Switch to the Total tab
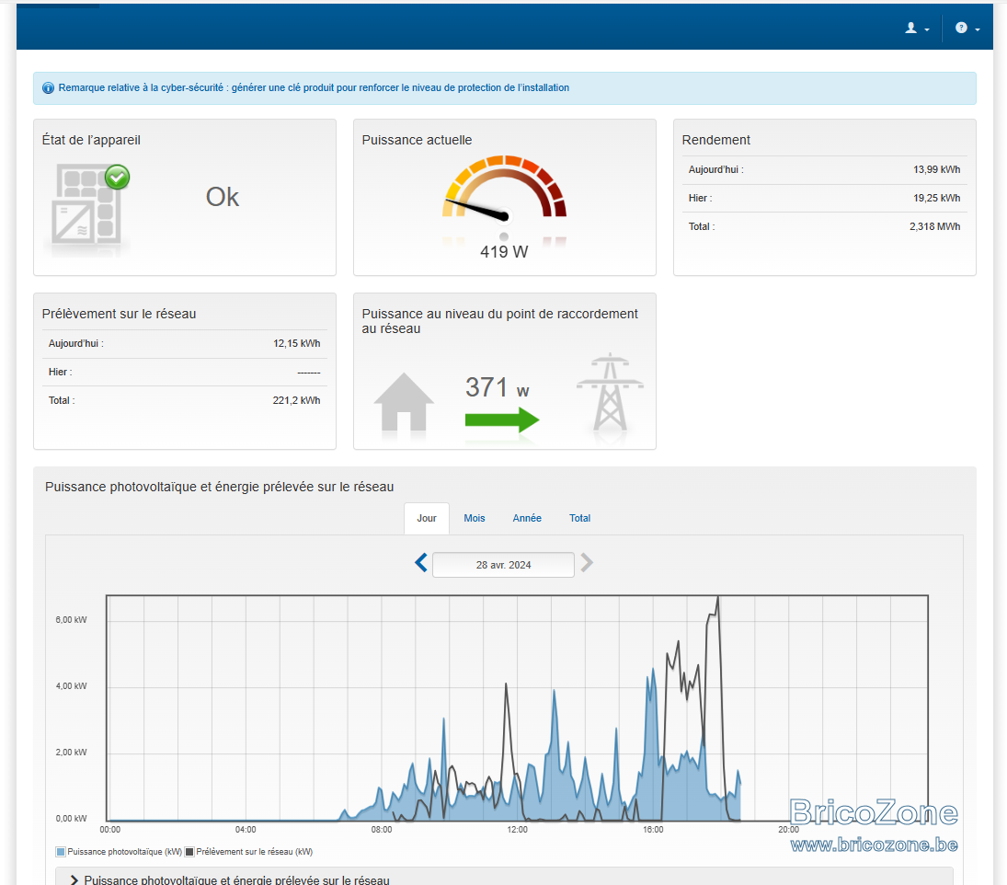Image resolution: width=1007 pixels, height=885 pixels. point(579,518)
